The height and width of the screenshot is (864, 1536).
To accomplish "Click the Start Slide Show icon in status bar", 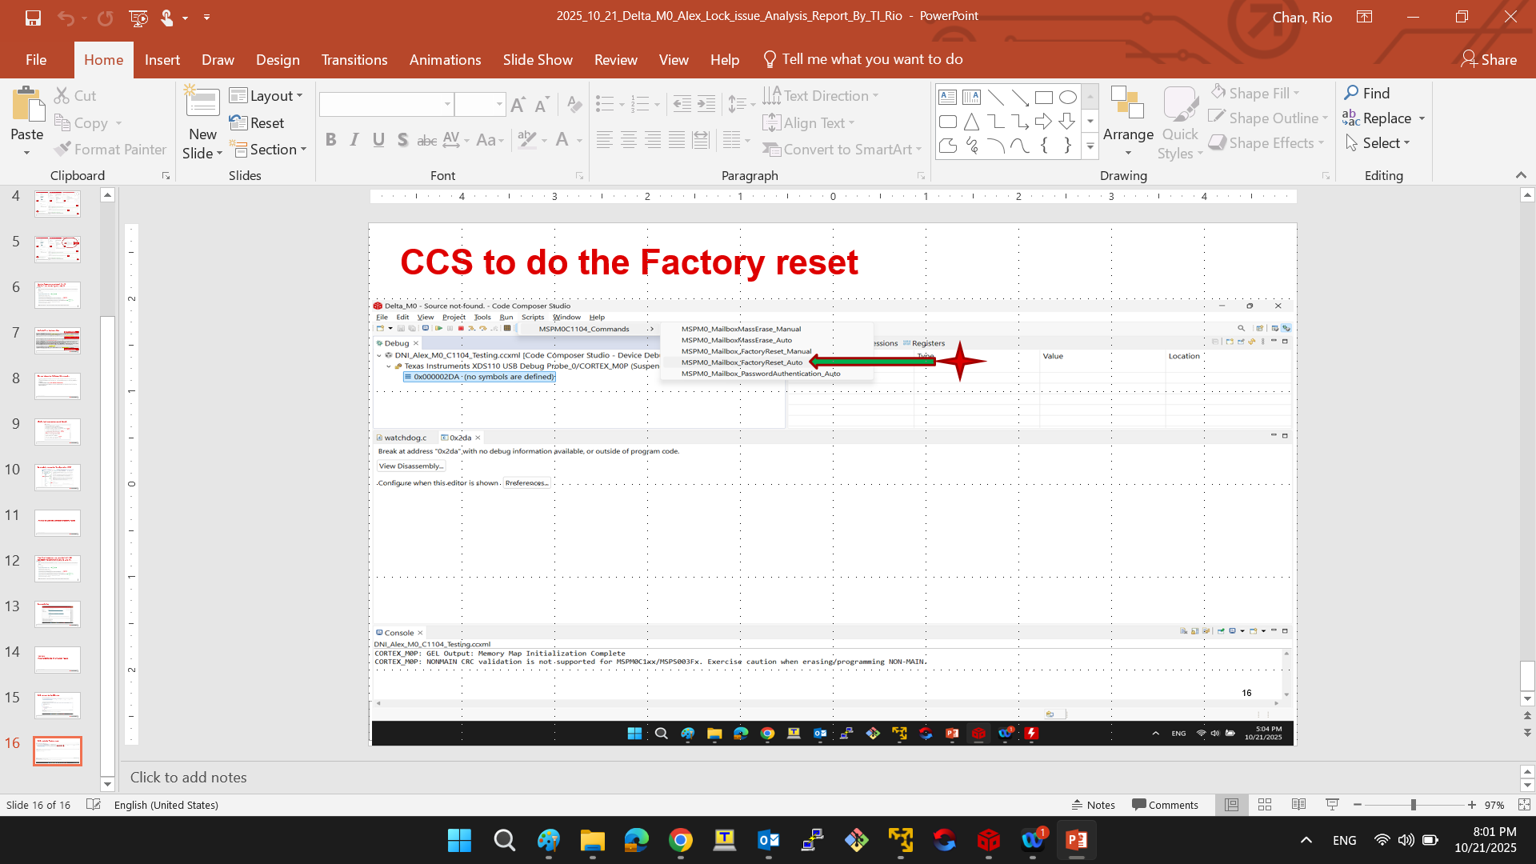I will click(x=1332, y=805).
